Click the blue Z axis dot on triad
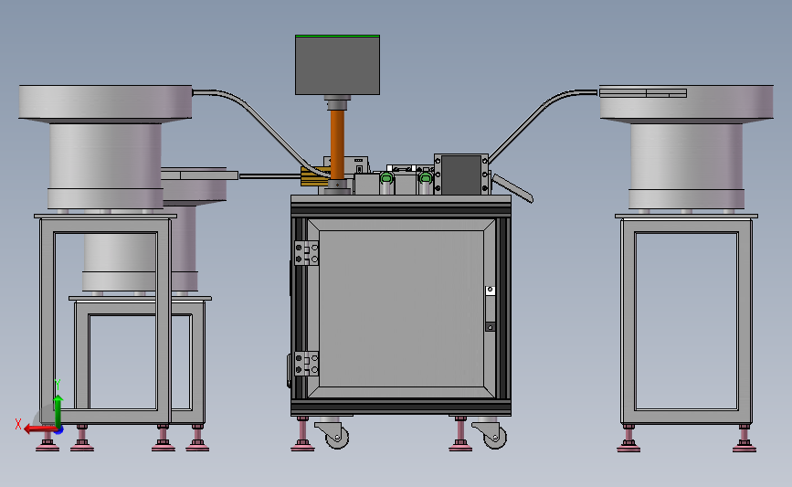792x487 pixels. tap(59, 430)
